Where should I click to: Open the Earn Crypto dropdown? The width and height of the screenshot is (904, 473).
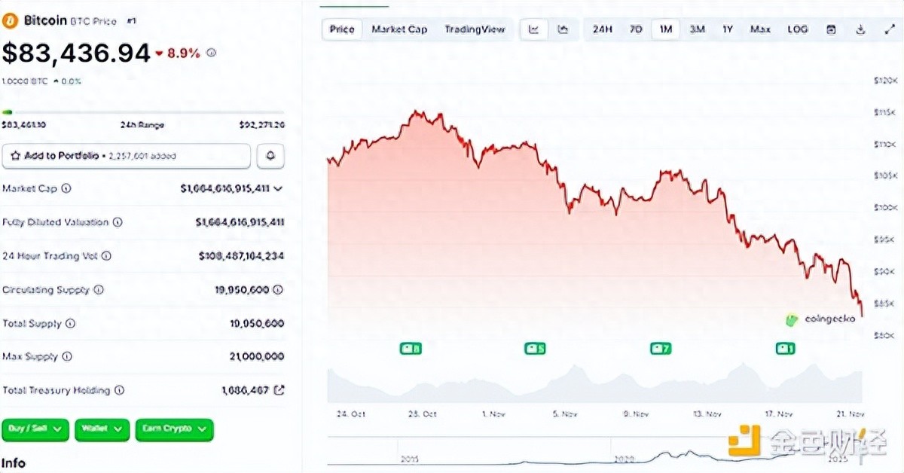[174, 429]
